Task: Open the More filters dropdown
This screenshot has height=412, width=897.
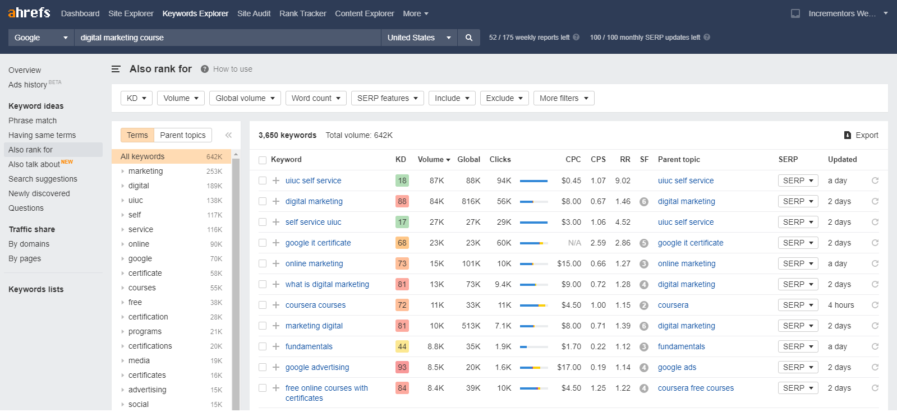Action: [564, 98]
